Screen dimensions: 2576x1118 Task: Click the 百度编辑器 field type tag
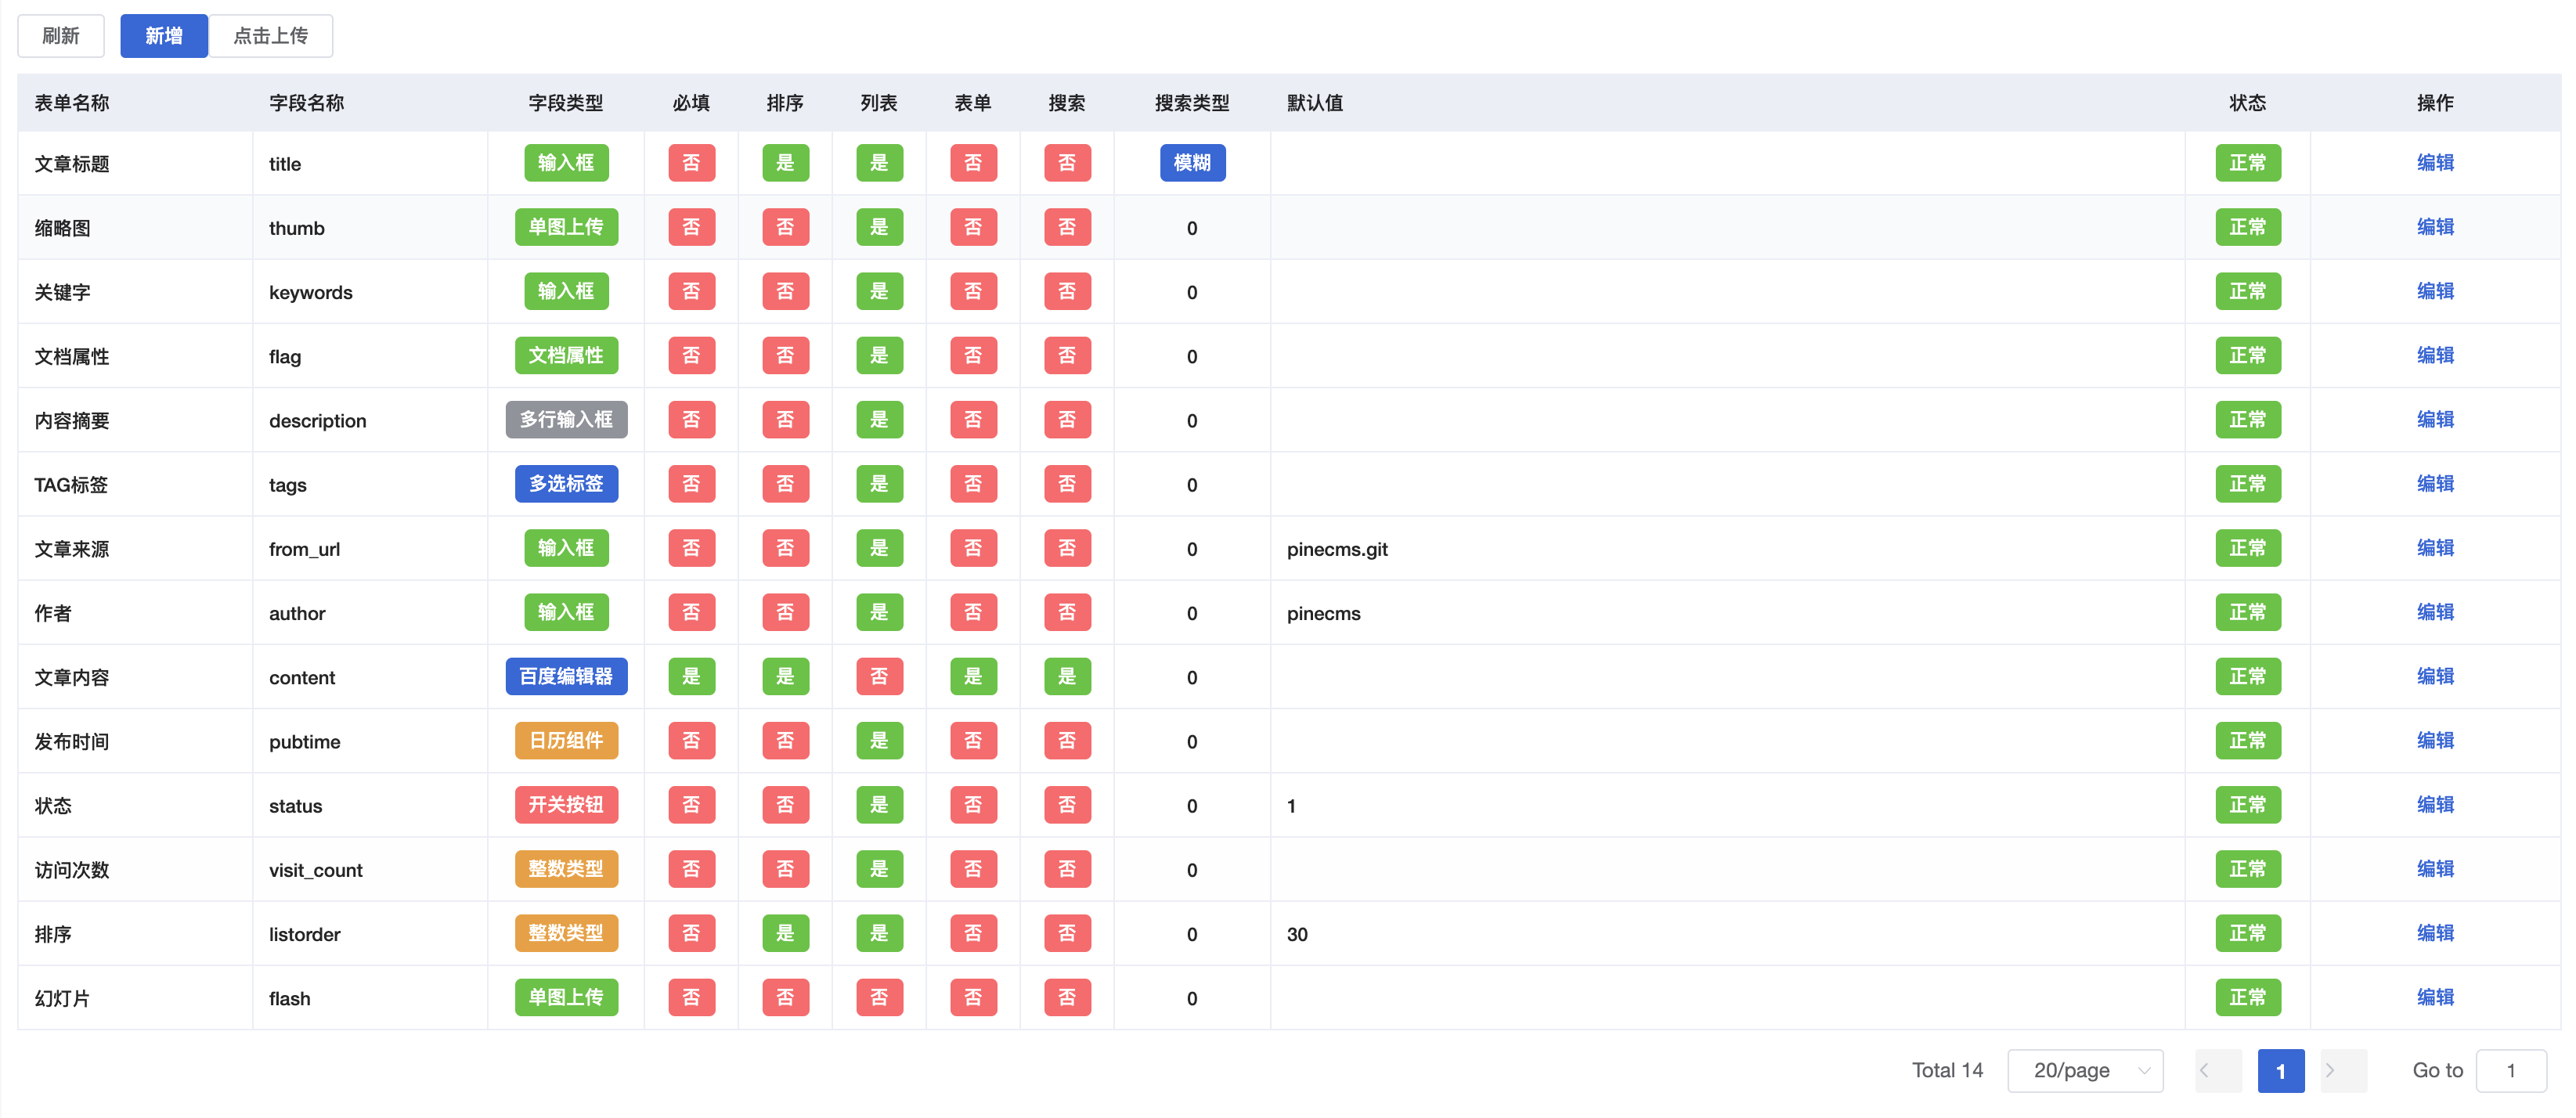pyautogui.click(x=566, y=677)
